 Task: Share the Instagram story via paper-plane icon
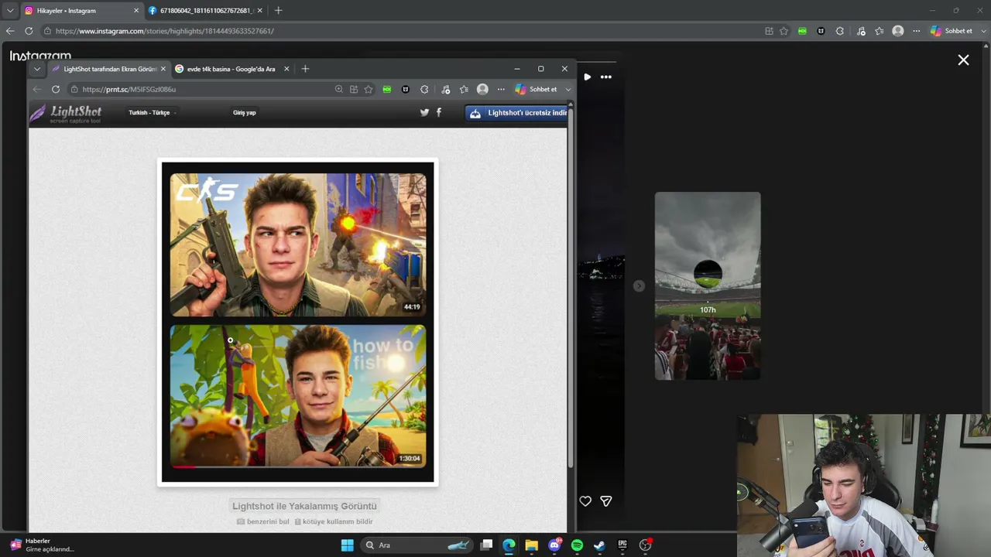606,501
